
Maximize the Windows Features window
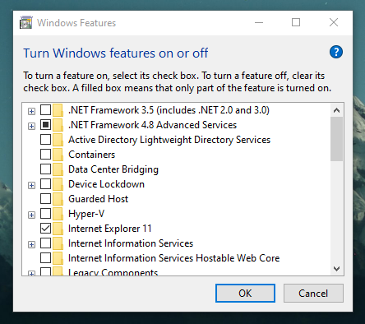point(296,22)
